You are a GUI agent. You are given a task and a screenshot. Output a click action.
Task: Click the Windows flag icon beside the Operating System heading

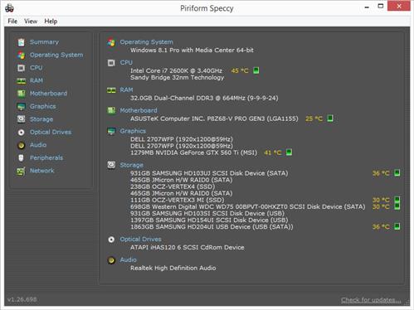tap(111, 42)
